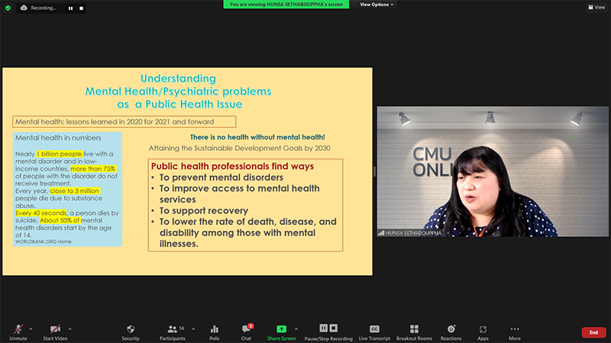Click 'close to 3 million' highlighted text
This screenshot has width=611, height=343.
click(x=75, y=191)
